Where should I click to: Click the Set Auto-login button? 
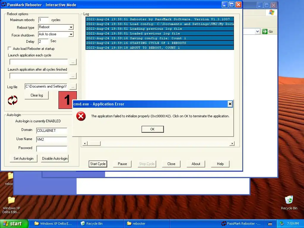[x=23, y=159]
